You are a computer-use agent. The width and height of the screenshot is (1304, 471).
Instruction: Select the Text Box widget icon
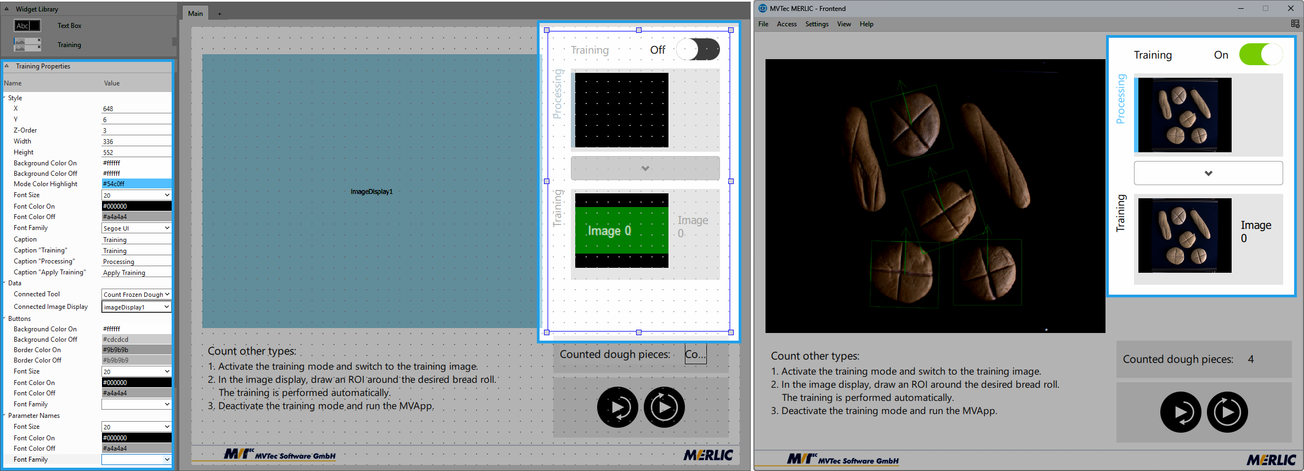(27, 26)
